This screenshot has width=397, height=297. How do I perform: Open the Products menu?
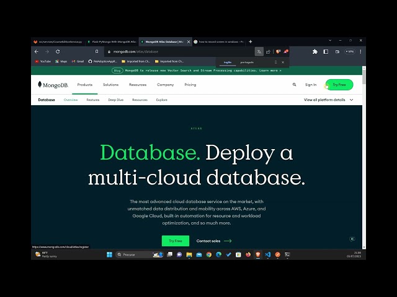click(x=85, y=85)
